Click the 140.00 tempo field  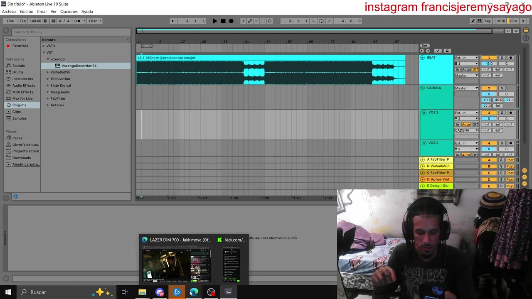(35, 21)
